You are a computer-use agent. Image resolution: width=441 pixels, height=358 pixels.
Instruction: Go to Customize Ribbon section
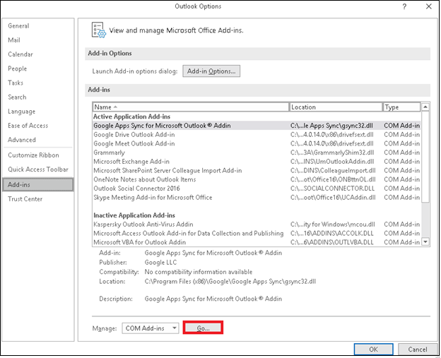click(x=33, y=155)
